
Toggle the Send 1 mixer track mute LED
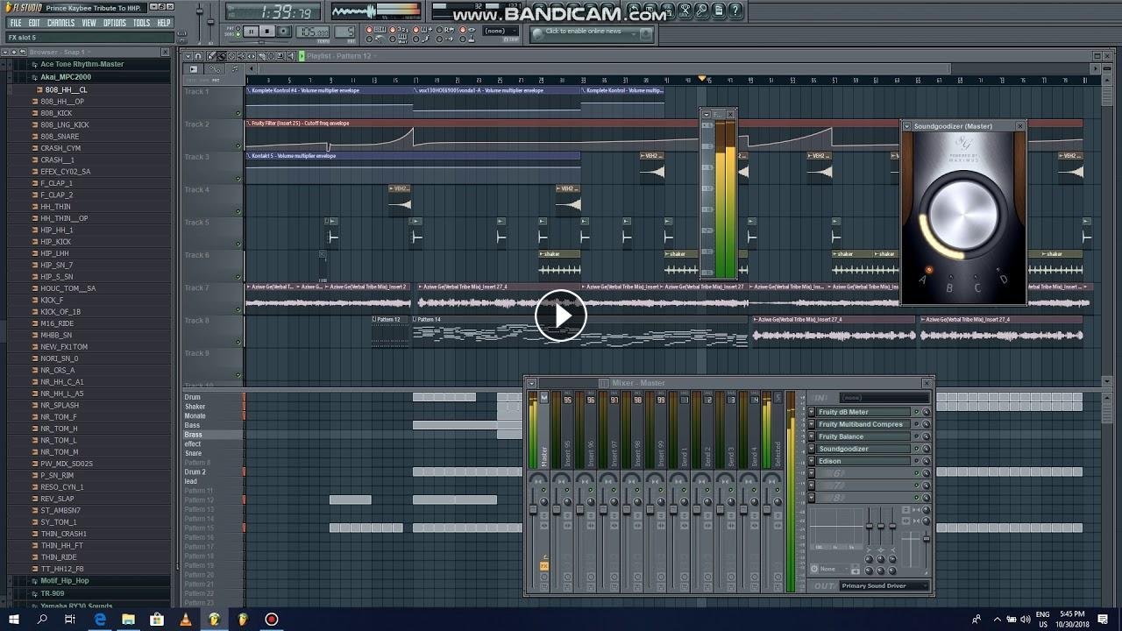click(x=685, y=490)
